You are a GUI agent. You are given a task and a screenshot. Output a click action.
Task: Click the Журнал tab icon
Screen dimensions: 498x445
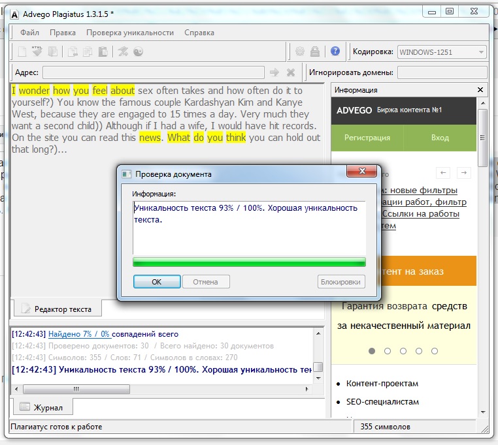[x=25, y=407]
